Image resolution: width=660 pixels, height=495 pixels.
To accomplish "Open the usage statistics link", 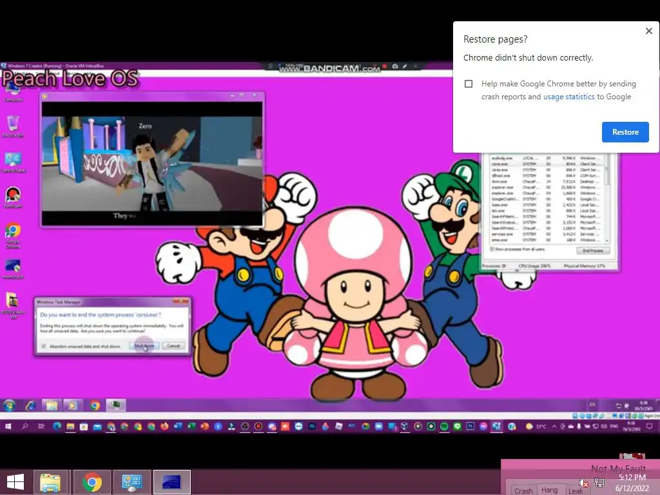I will 568,97.
